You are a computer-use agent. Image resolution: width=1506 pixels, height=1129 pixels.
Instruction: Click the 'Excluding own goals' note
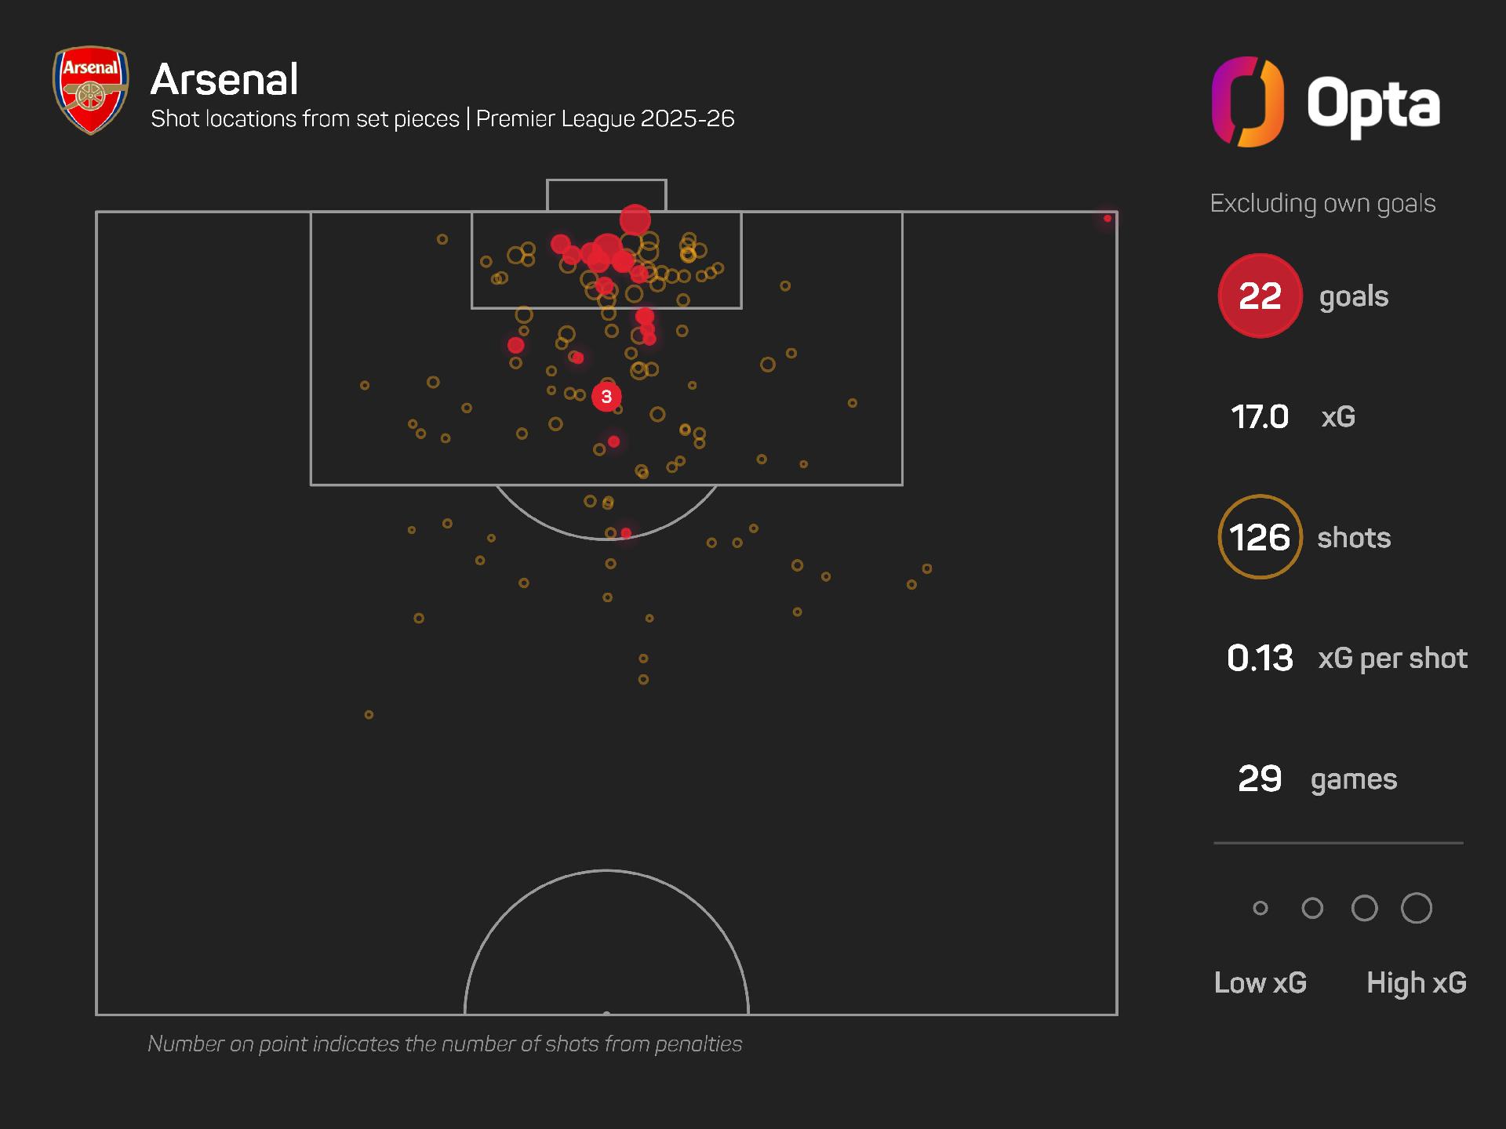[x=1322, y=204]
